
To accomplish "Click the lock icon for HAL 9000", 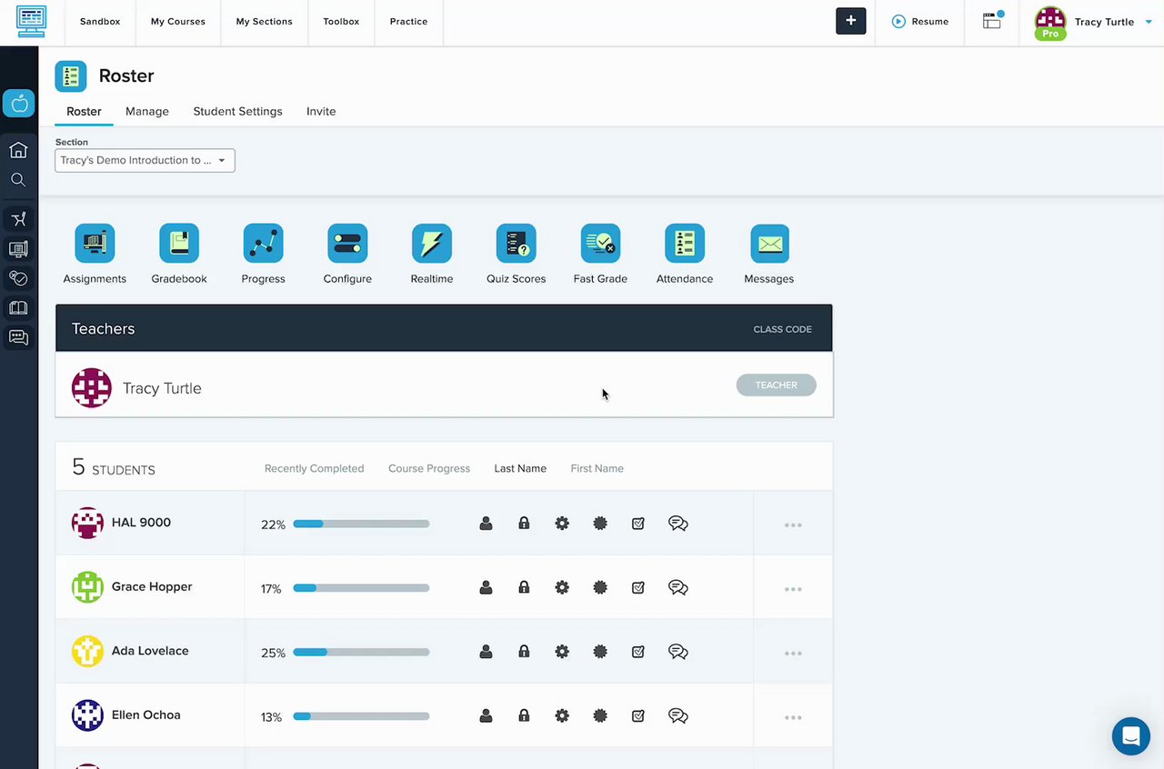I will point(524,524).
